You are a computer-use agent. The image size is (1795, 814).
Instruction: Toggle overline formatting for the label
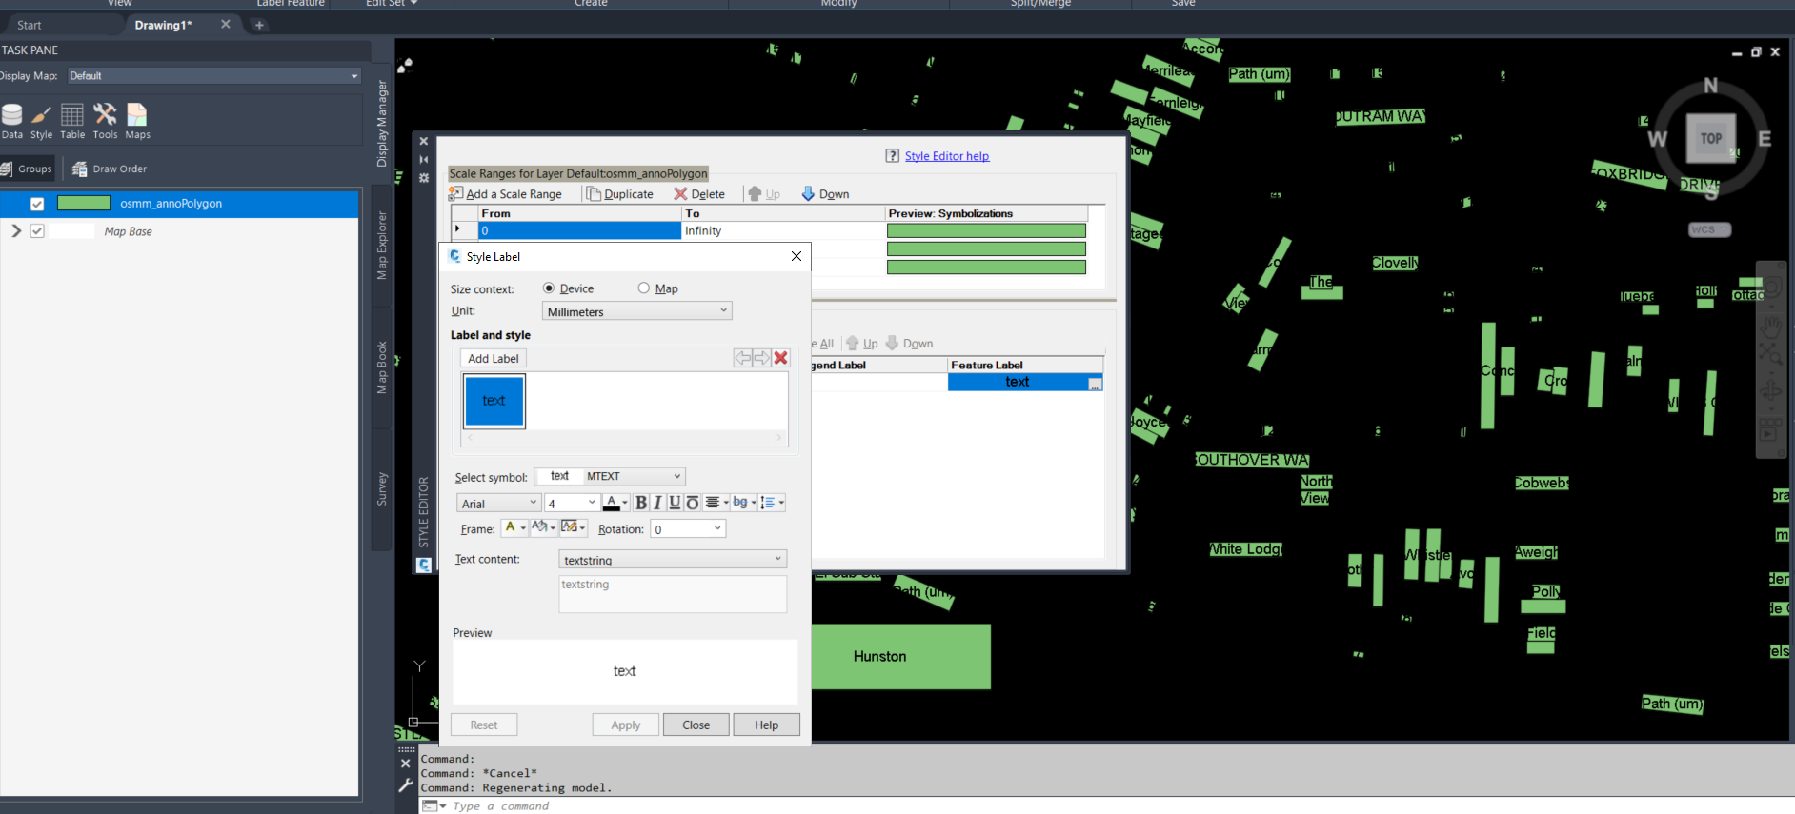pyautogui.click(x=693, y=503)
